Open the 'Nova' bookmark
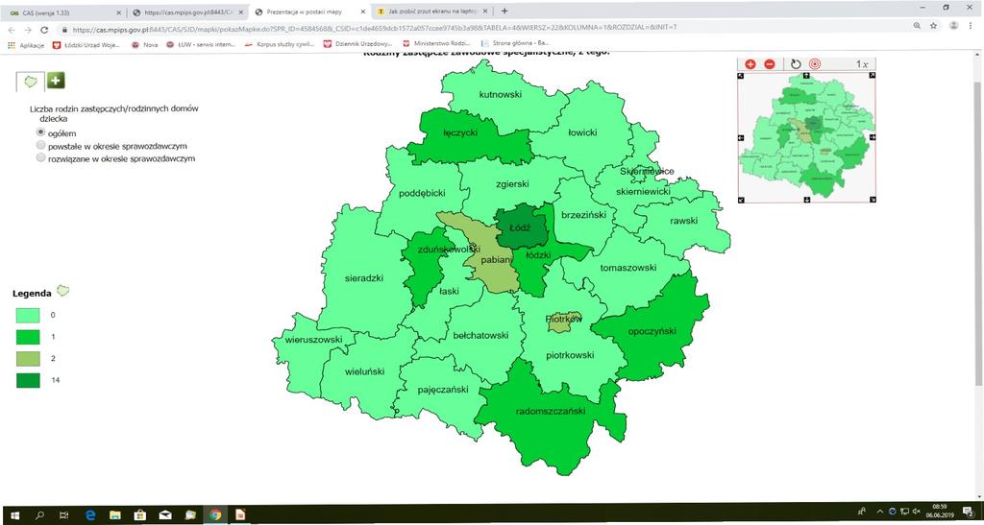 144,44
